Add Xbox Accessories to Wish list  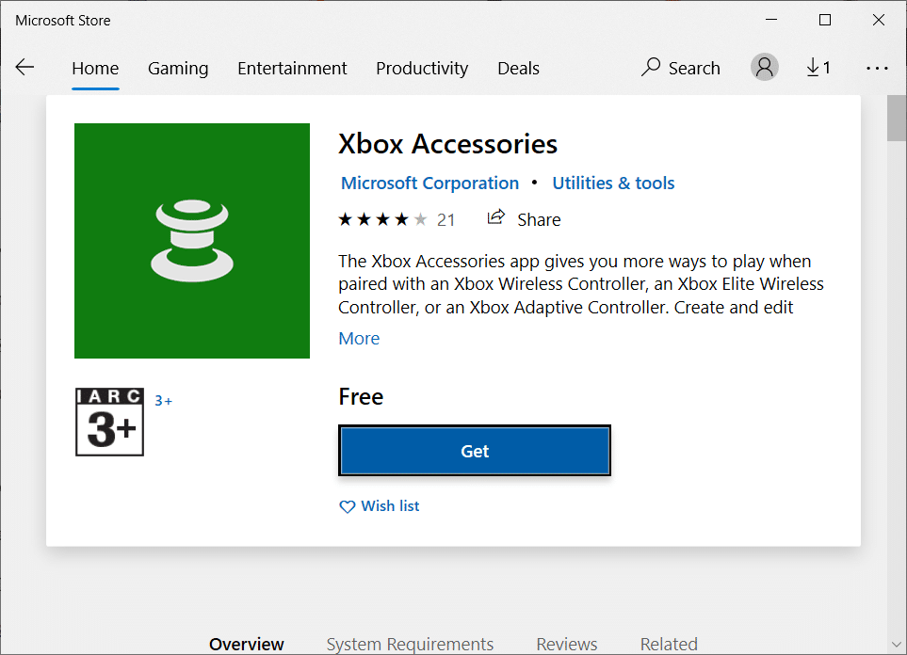tap(388, 505)
